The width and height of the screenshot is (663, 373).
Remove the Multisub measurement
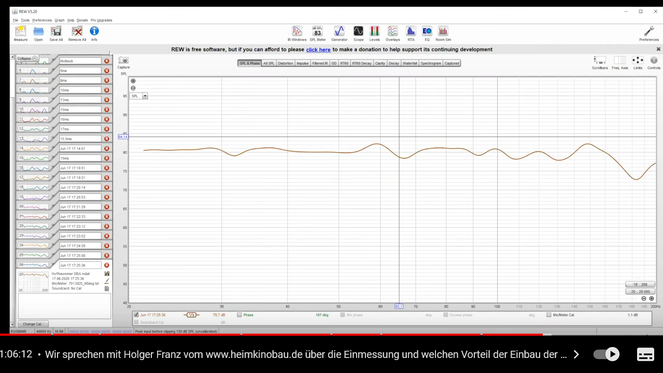point(107,61)
